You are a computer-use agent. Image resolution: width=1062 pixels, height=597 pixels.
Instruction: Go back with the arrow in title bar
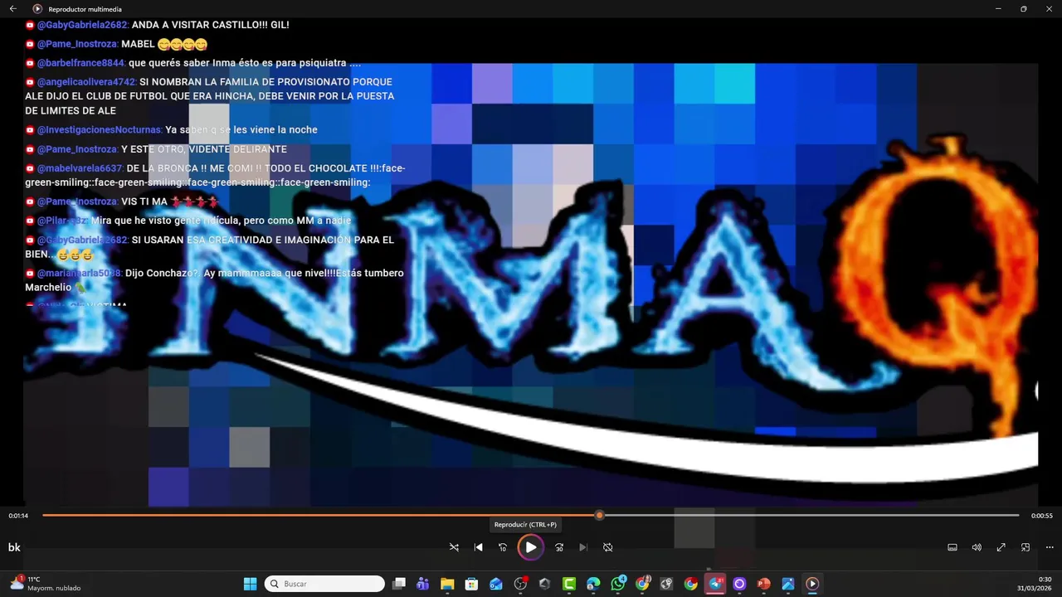click(x=12, y=8)
